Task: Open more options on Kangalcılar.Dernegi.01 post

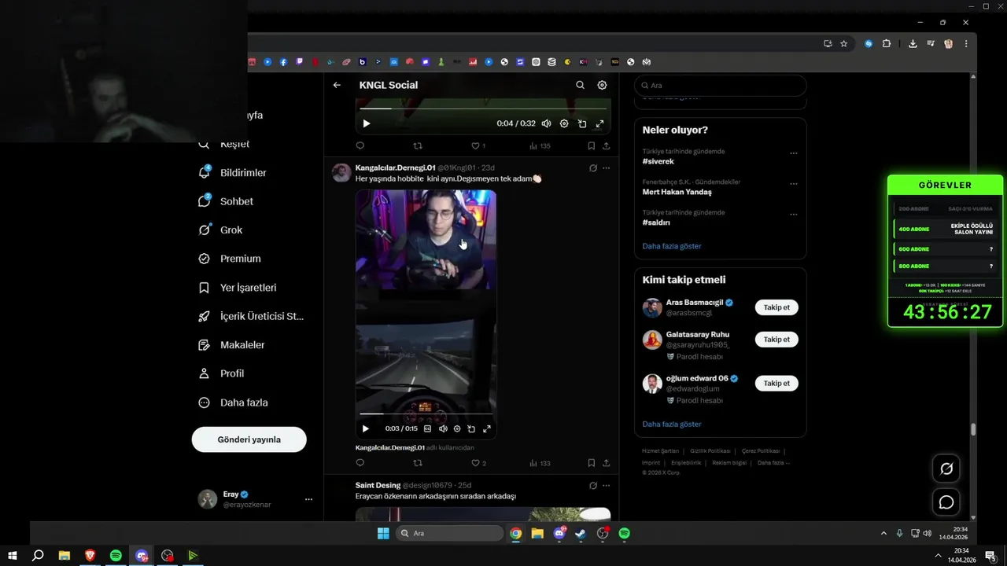Action: pos(606,167)
